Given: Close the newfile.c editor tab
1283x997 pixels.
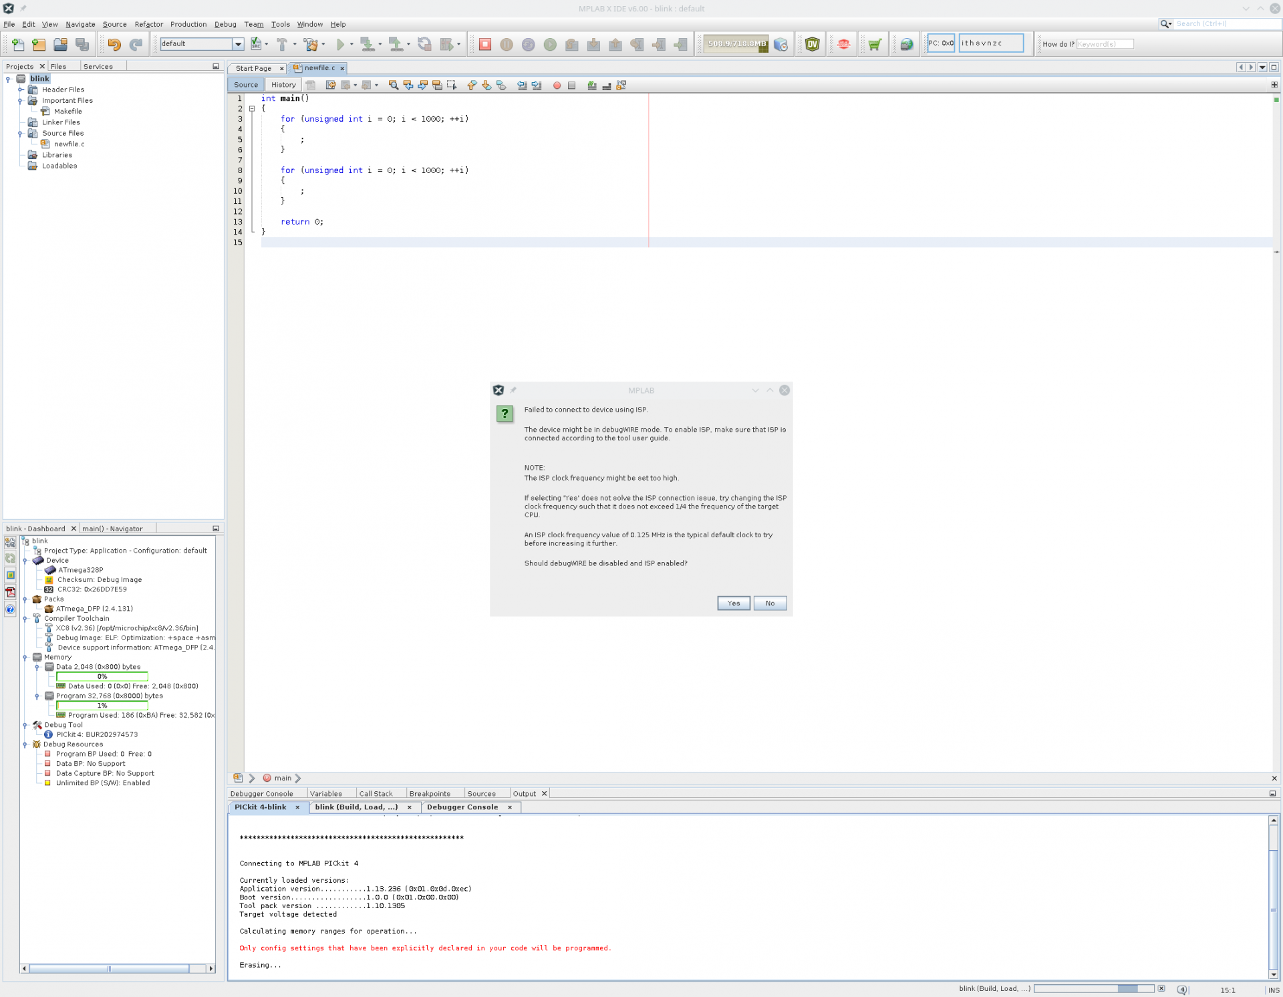Looking at the screenshot, I should [342, 68].
